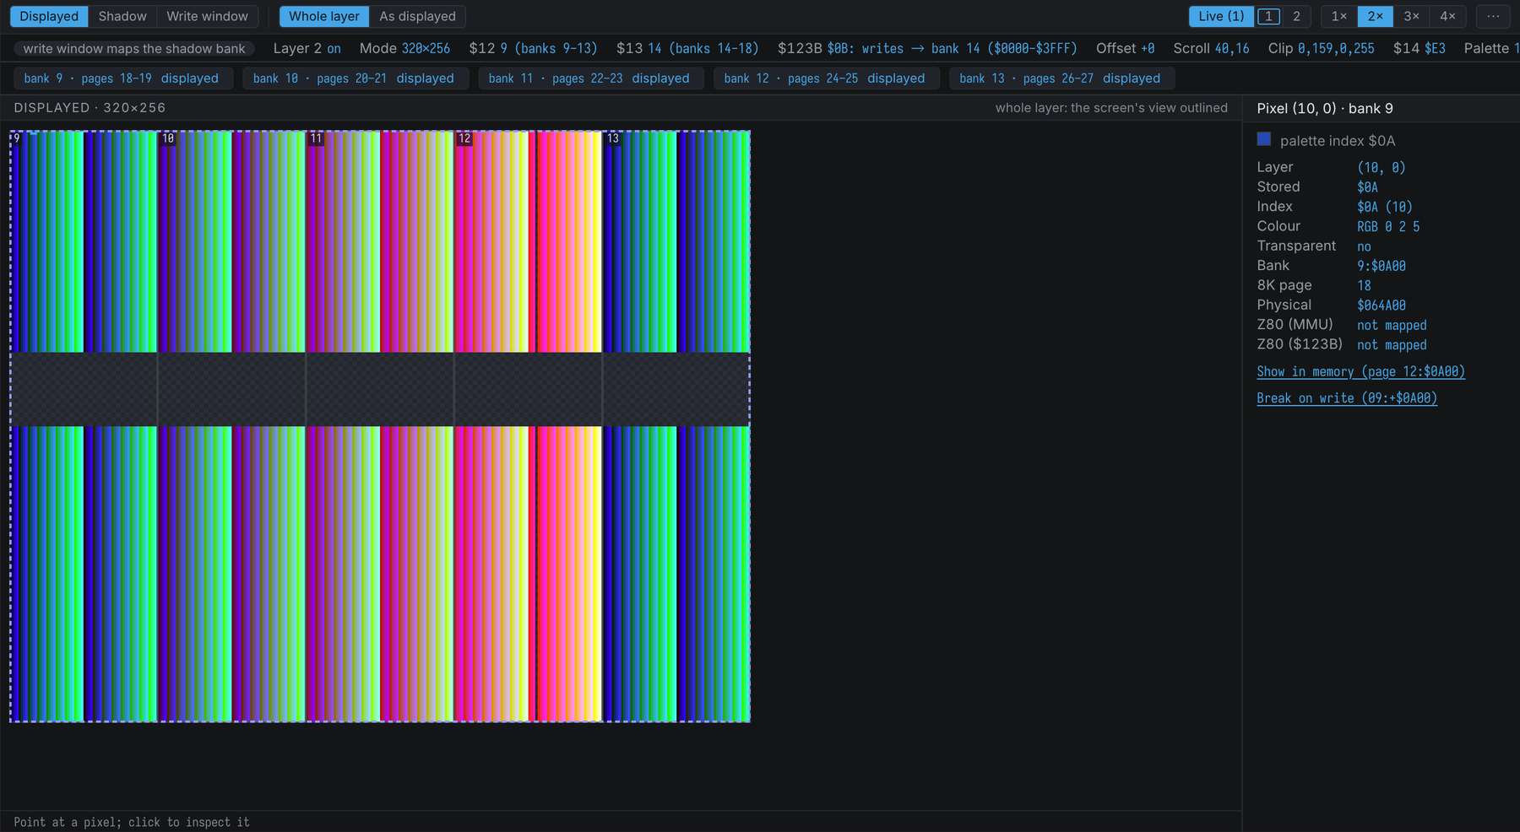This screenshot has width=1520, height=832.
Task: Click the bank 13 label in the image
Action: coord(613,138)
